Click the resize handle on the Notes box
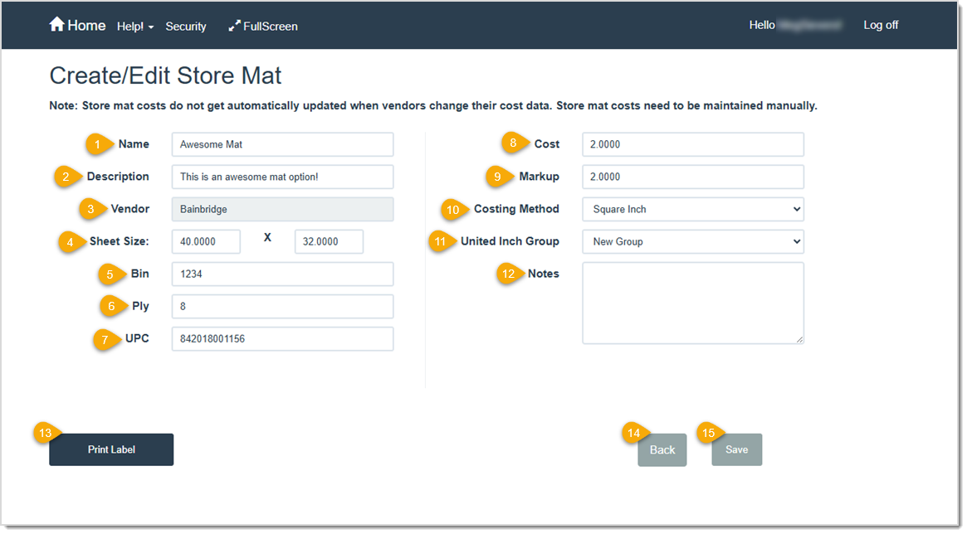Screen dimensions: 967x534 [799, 338]
